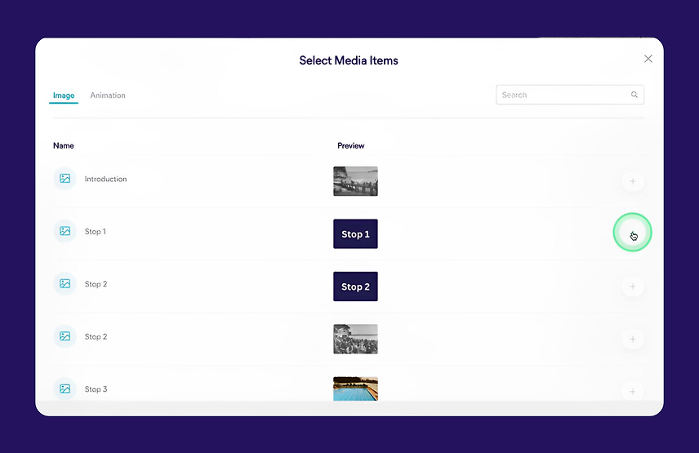Click the image icon beside Stop 3
Screen dimensions: 699x453
[65, 389]
